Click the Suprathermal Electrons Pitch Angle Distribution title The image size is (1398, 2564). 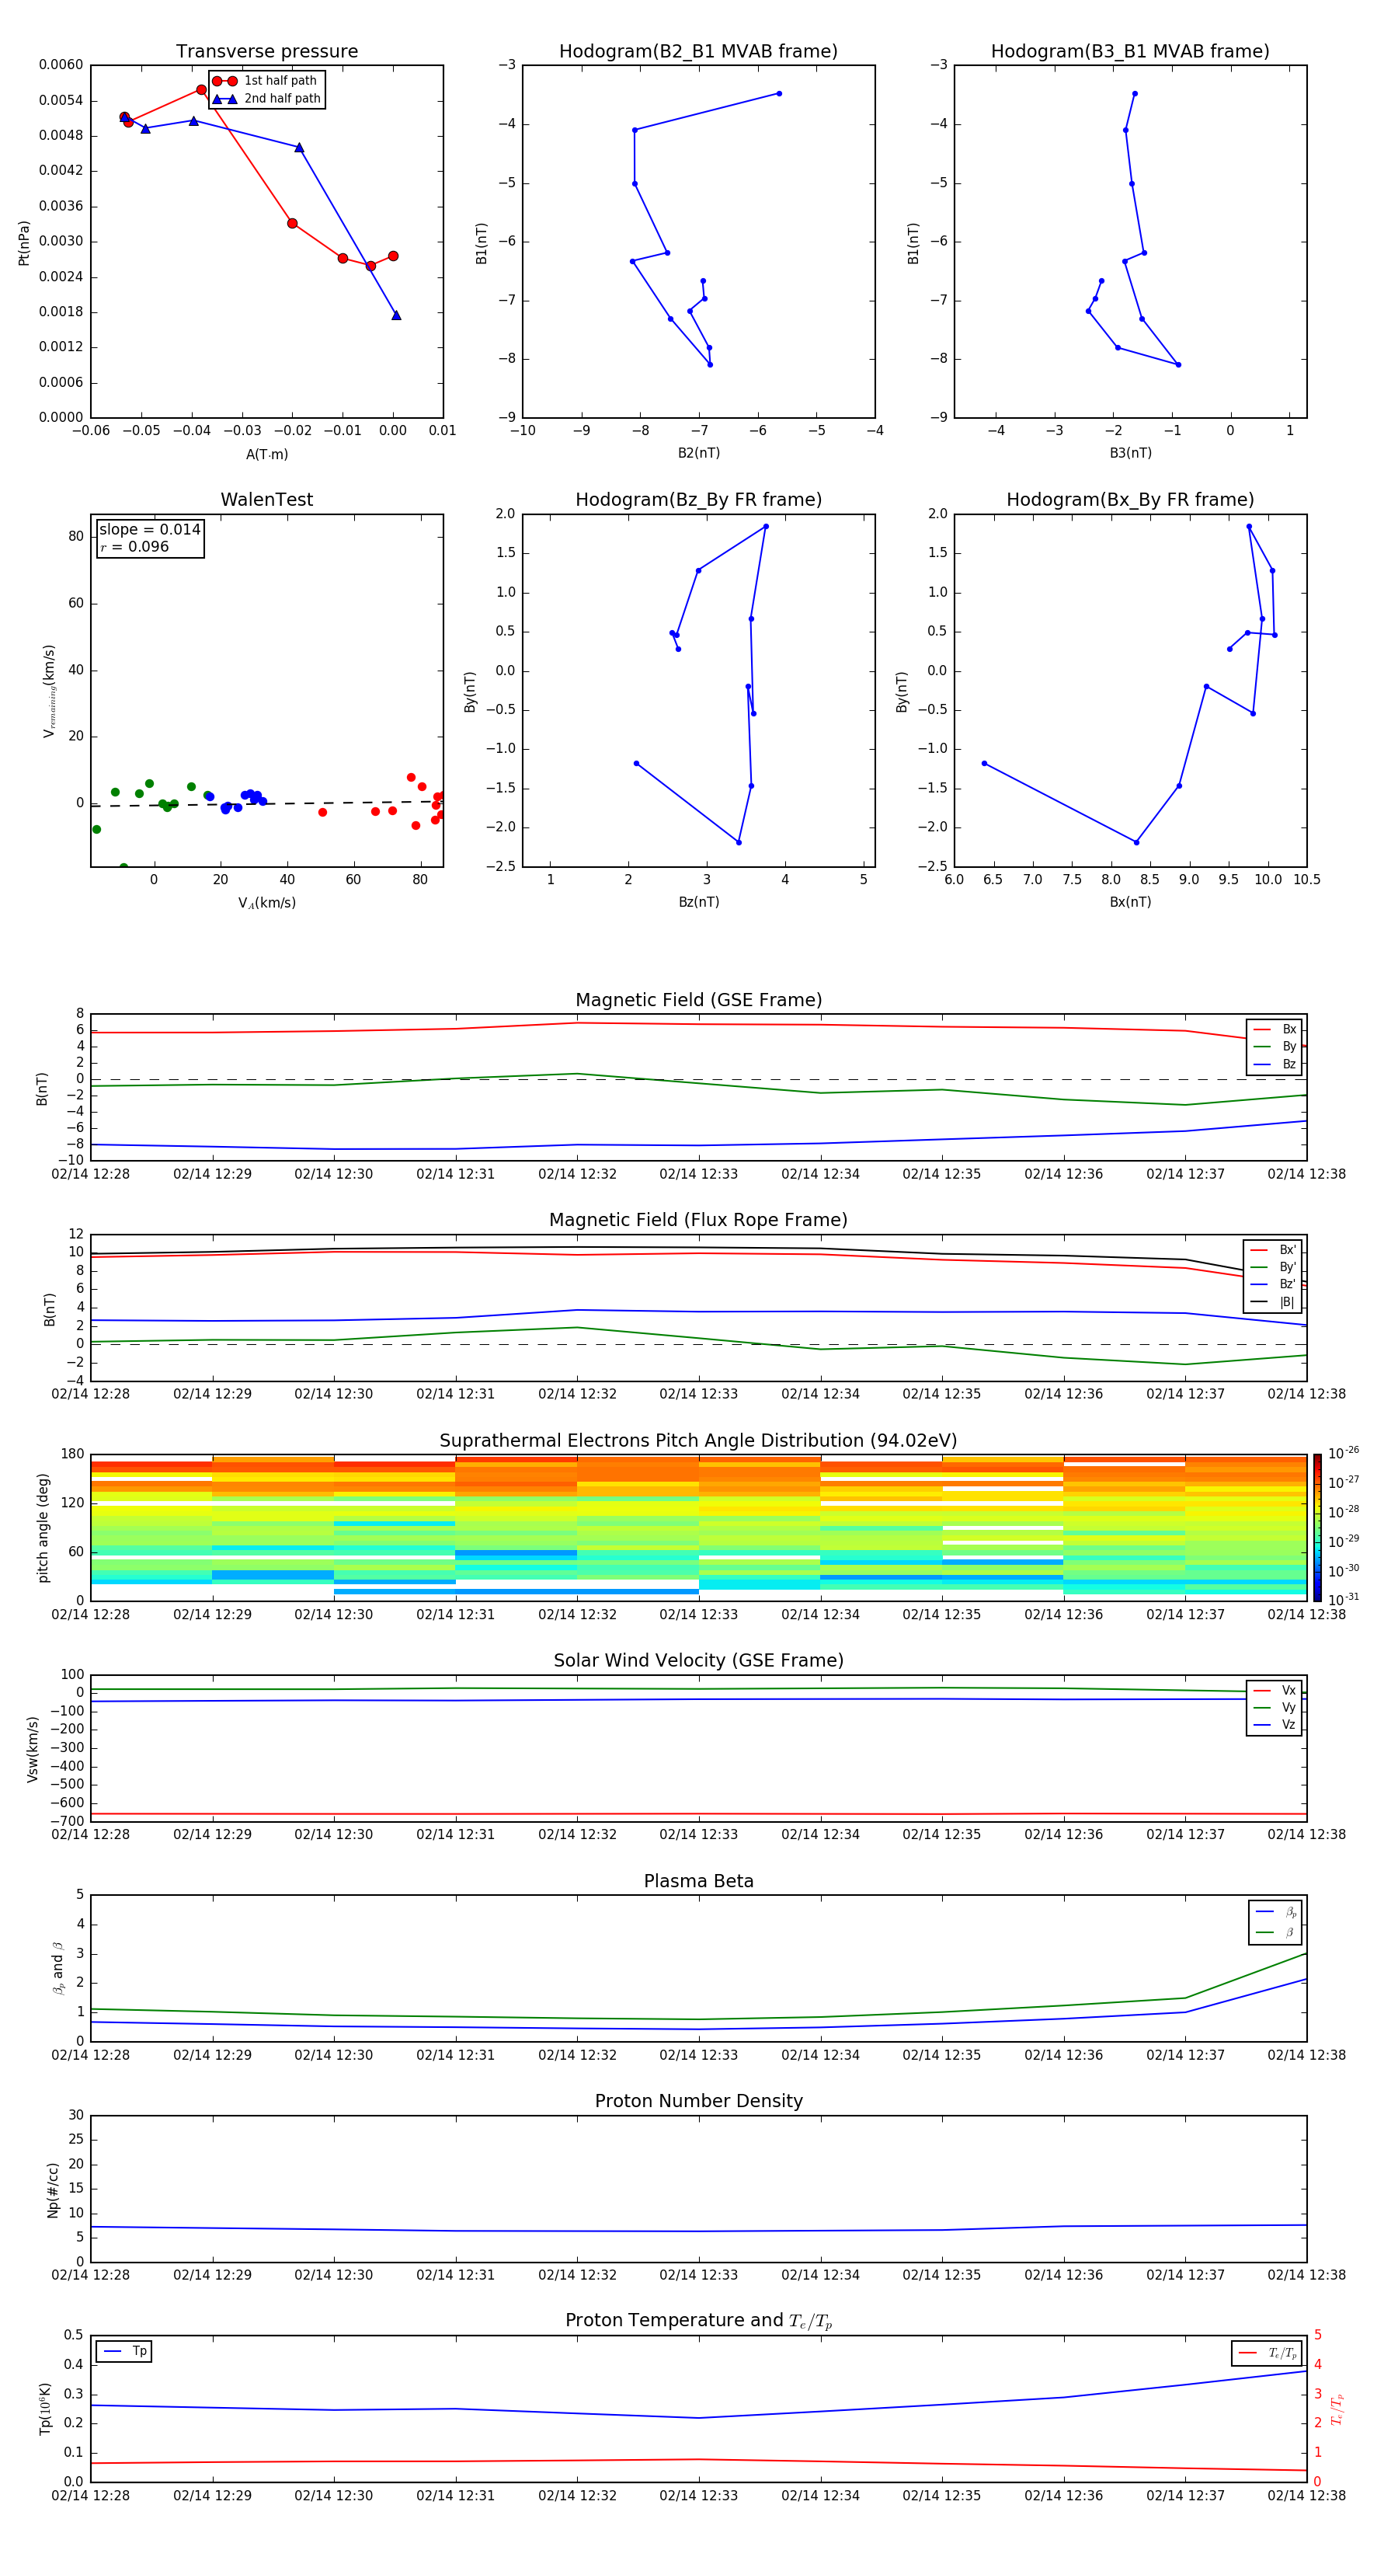tap(698, 1441)
